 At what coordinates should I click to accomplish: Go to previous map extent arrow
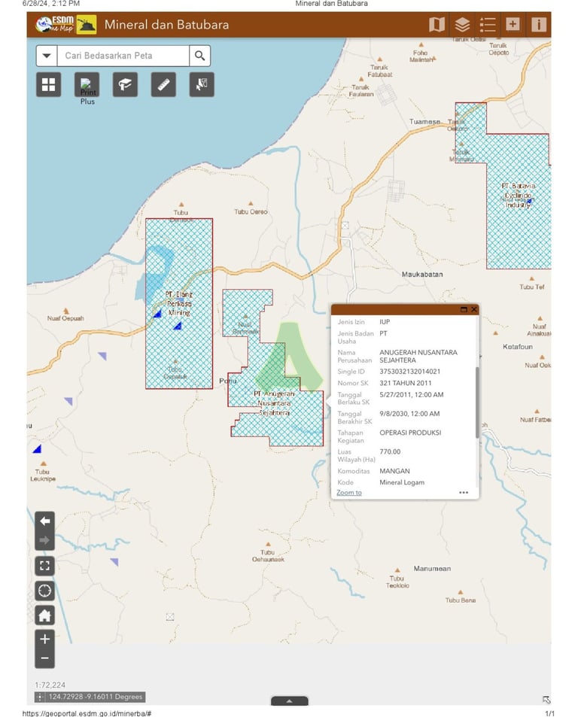pos(45,521)
